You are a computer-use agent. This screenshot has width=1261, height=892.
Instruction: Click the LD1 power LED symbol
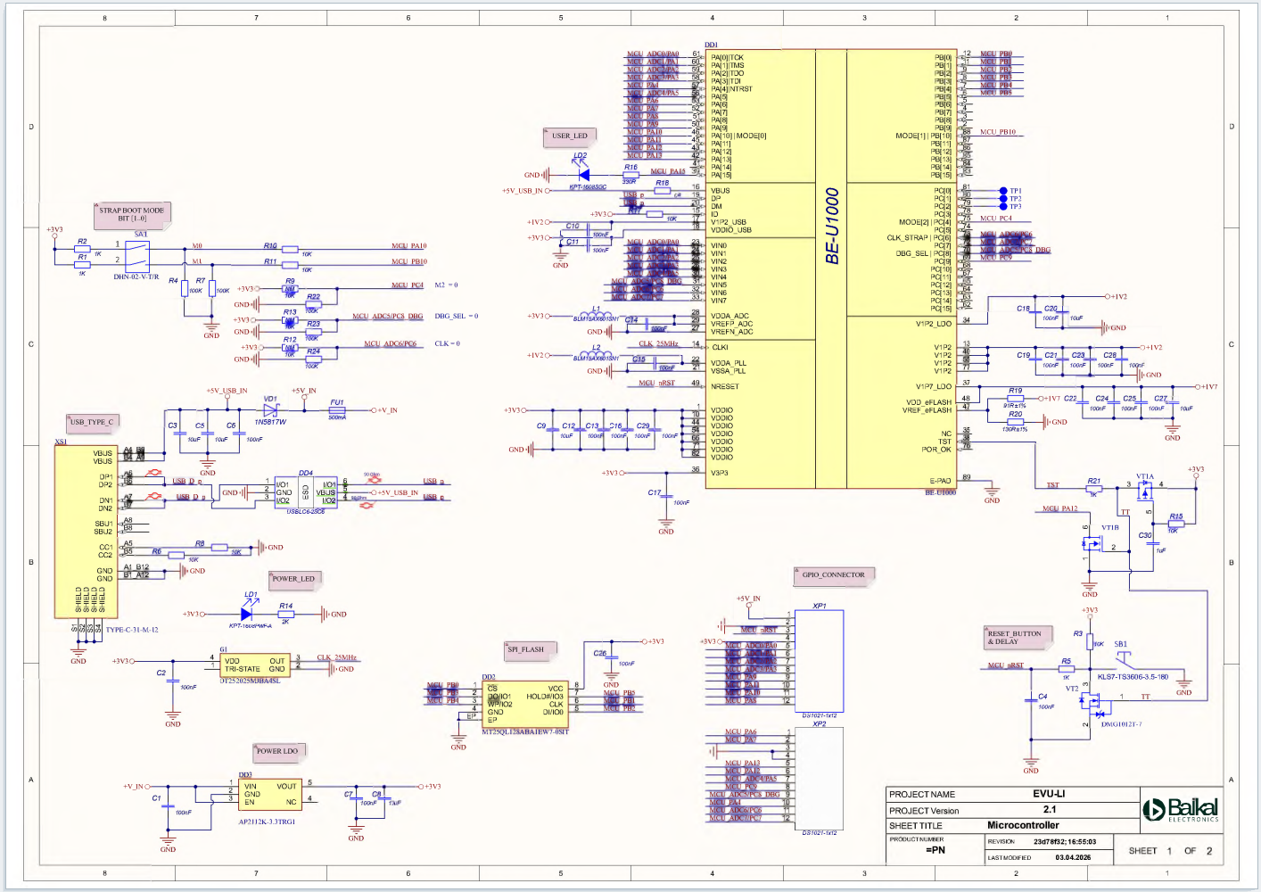pos(247,614)
